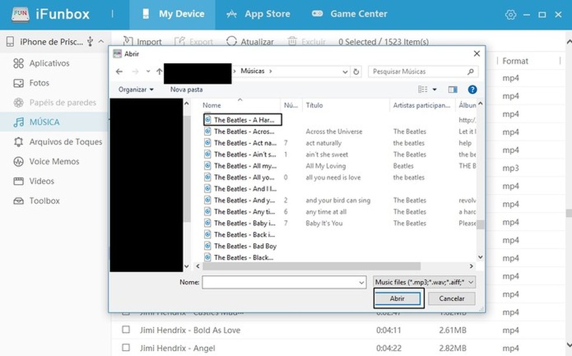Open the Game Center tab
Image resolution: width=572 pixels, height=356 pixels.
[349, 14]
